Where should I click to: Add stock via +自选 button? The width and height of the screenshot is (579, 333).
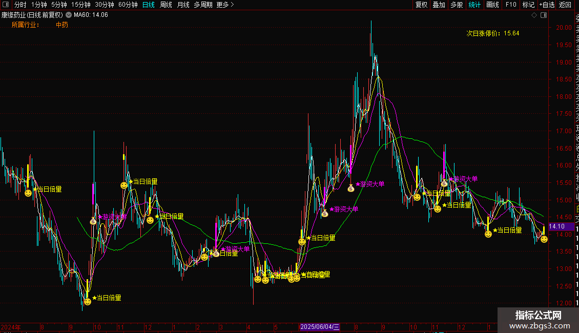click(x=547, y=5)
